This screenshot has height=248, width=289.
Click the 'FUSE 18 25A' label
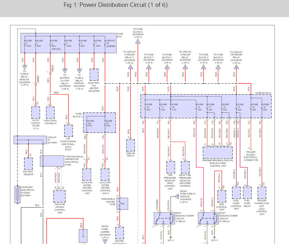pos(226,107)
